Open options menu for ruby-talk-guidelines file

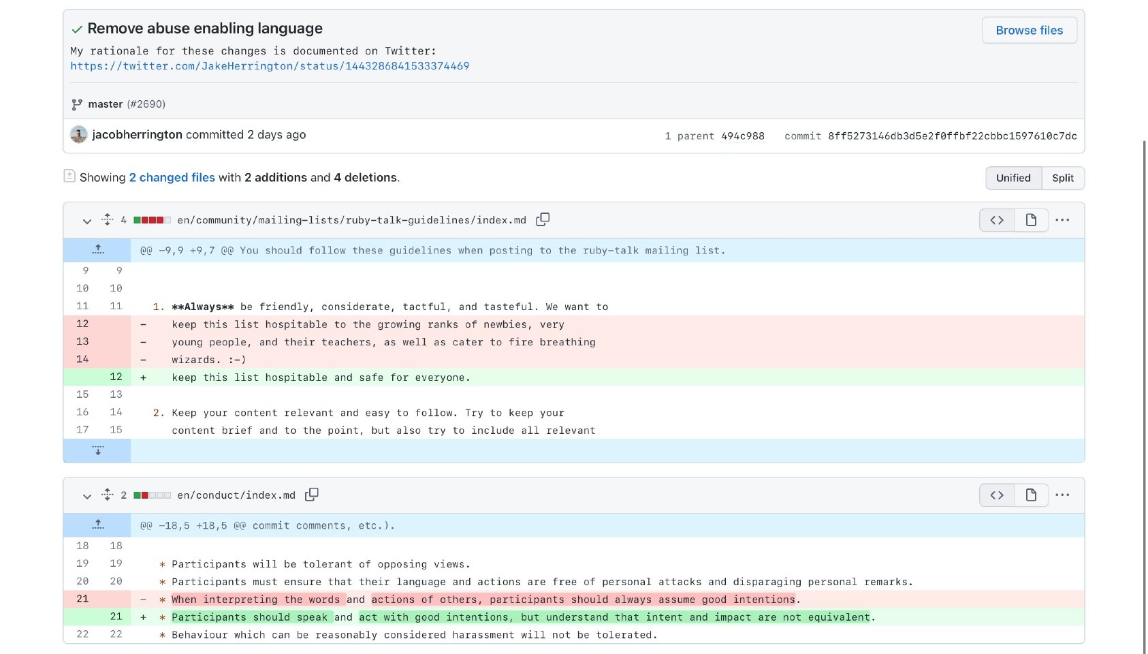pos(1062,220)
